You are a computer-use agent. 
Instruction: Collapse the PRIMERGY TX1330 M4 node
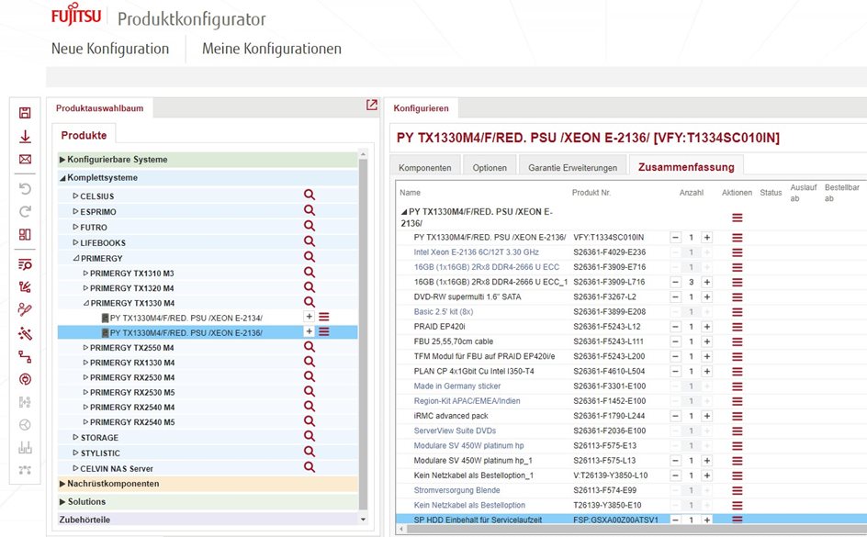pos(86,303)
